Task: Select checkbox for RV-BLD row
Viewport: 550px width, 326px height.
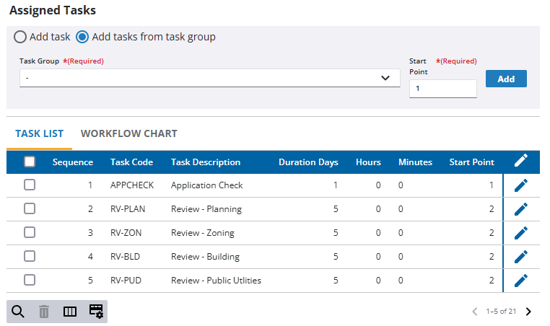Action: pyautogui.click(x=30, y=257)
